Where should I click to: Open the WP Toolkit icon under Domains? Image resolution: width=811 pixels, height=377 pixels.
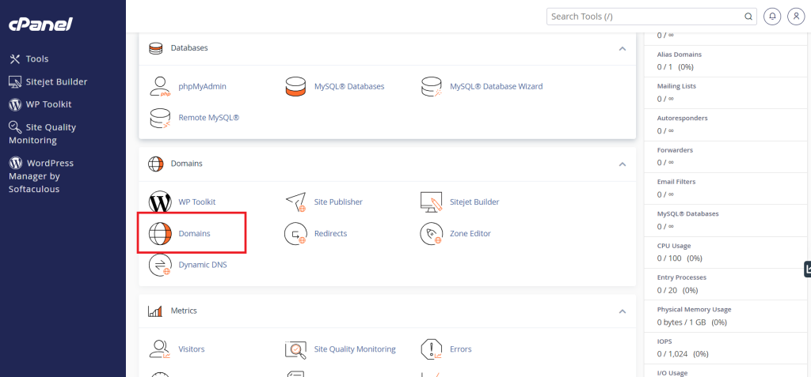coord(160,202)
